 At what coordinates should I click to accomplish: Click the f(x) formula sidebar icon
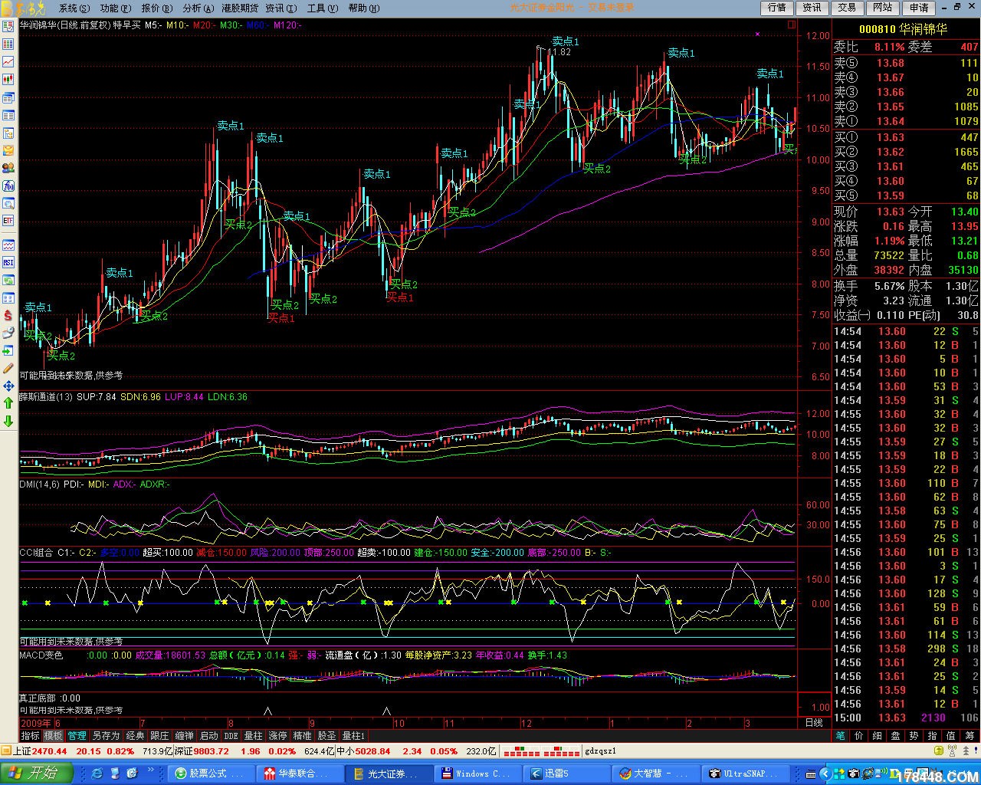click(x=8, y=186)
